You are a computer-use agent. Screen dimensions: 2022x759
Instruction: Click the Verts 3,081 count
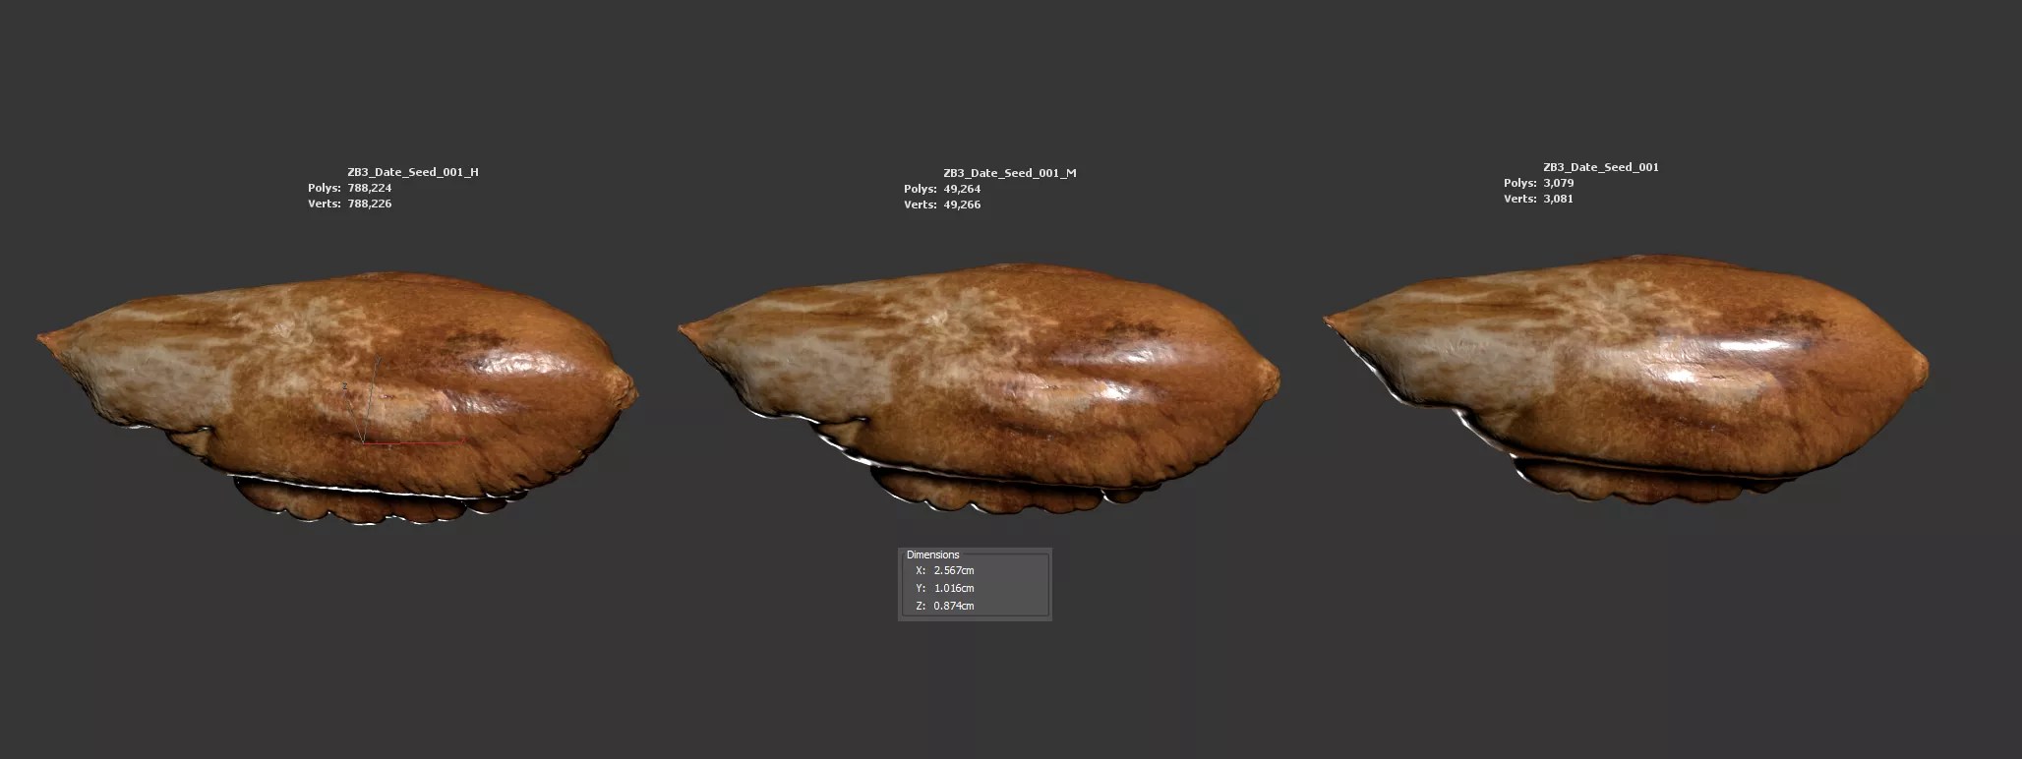[1558, 199]
